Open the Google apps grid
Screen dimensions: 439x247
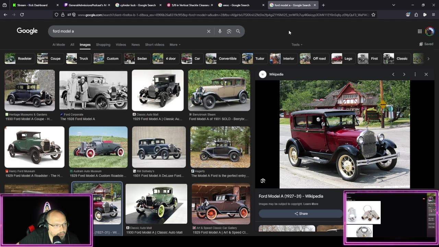419,31
